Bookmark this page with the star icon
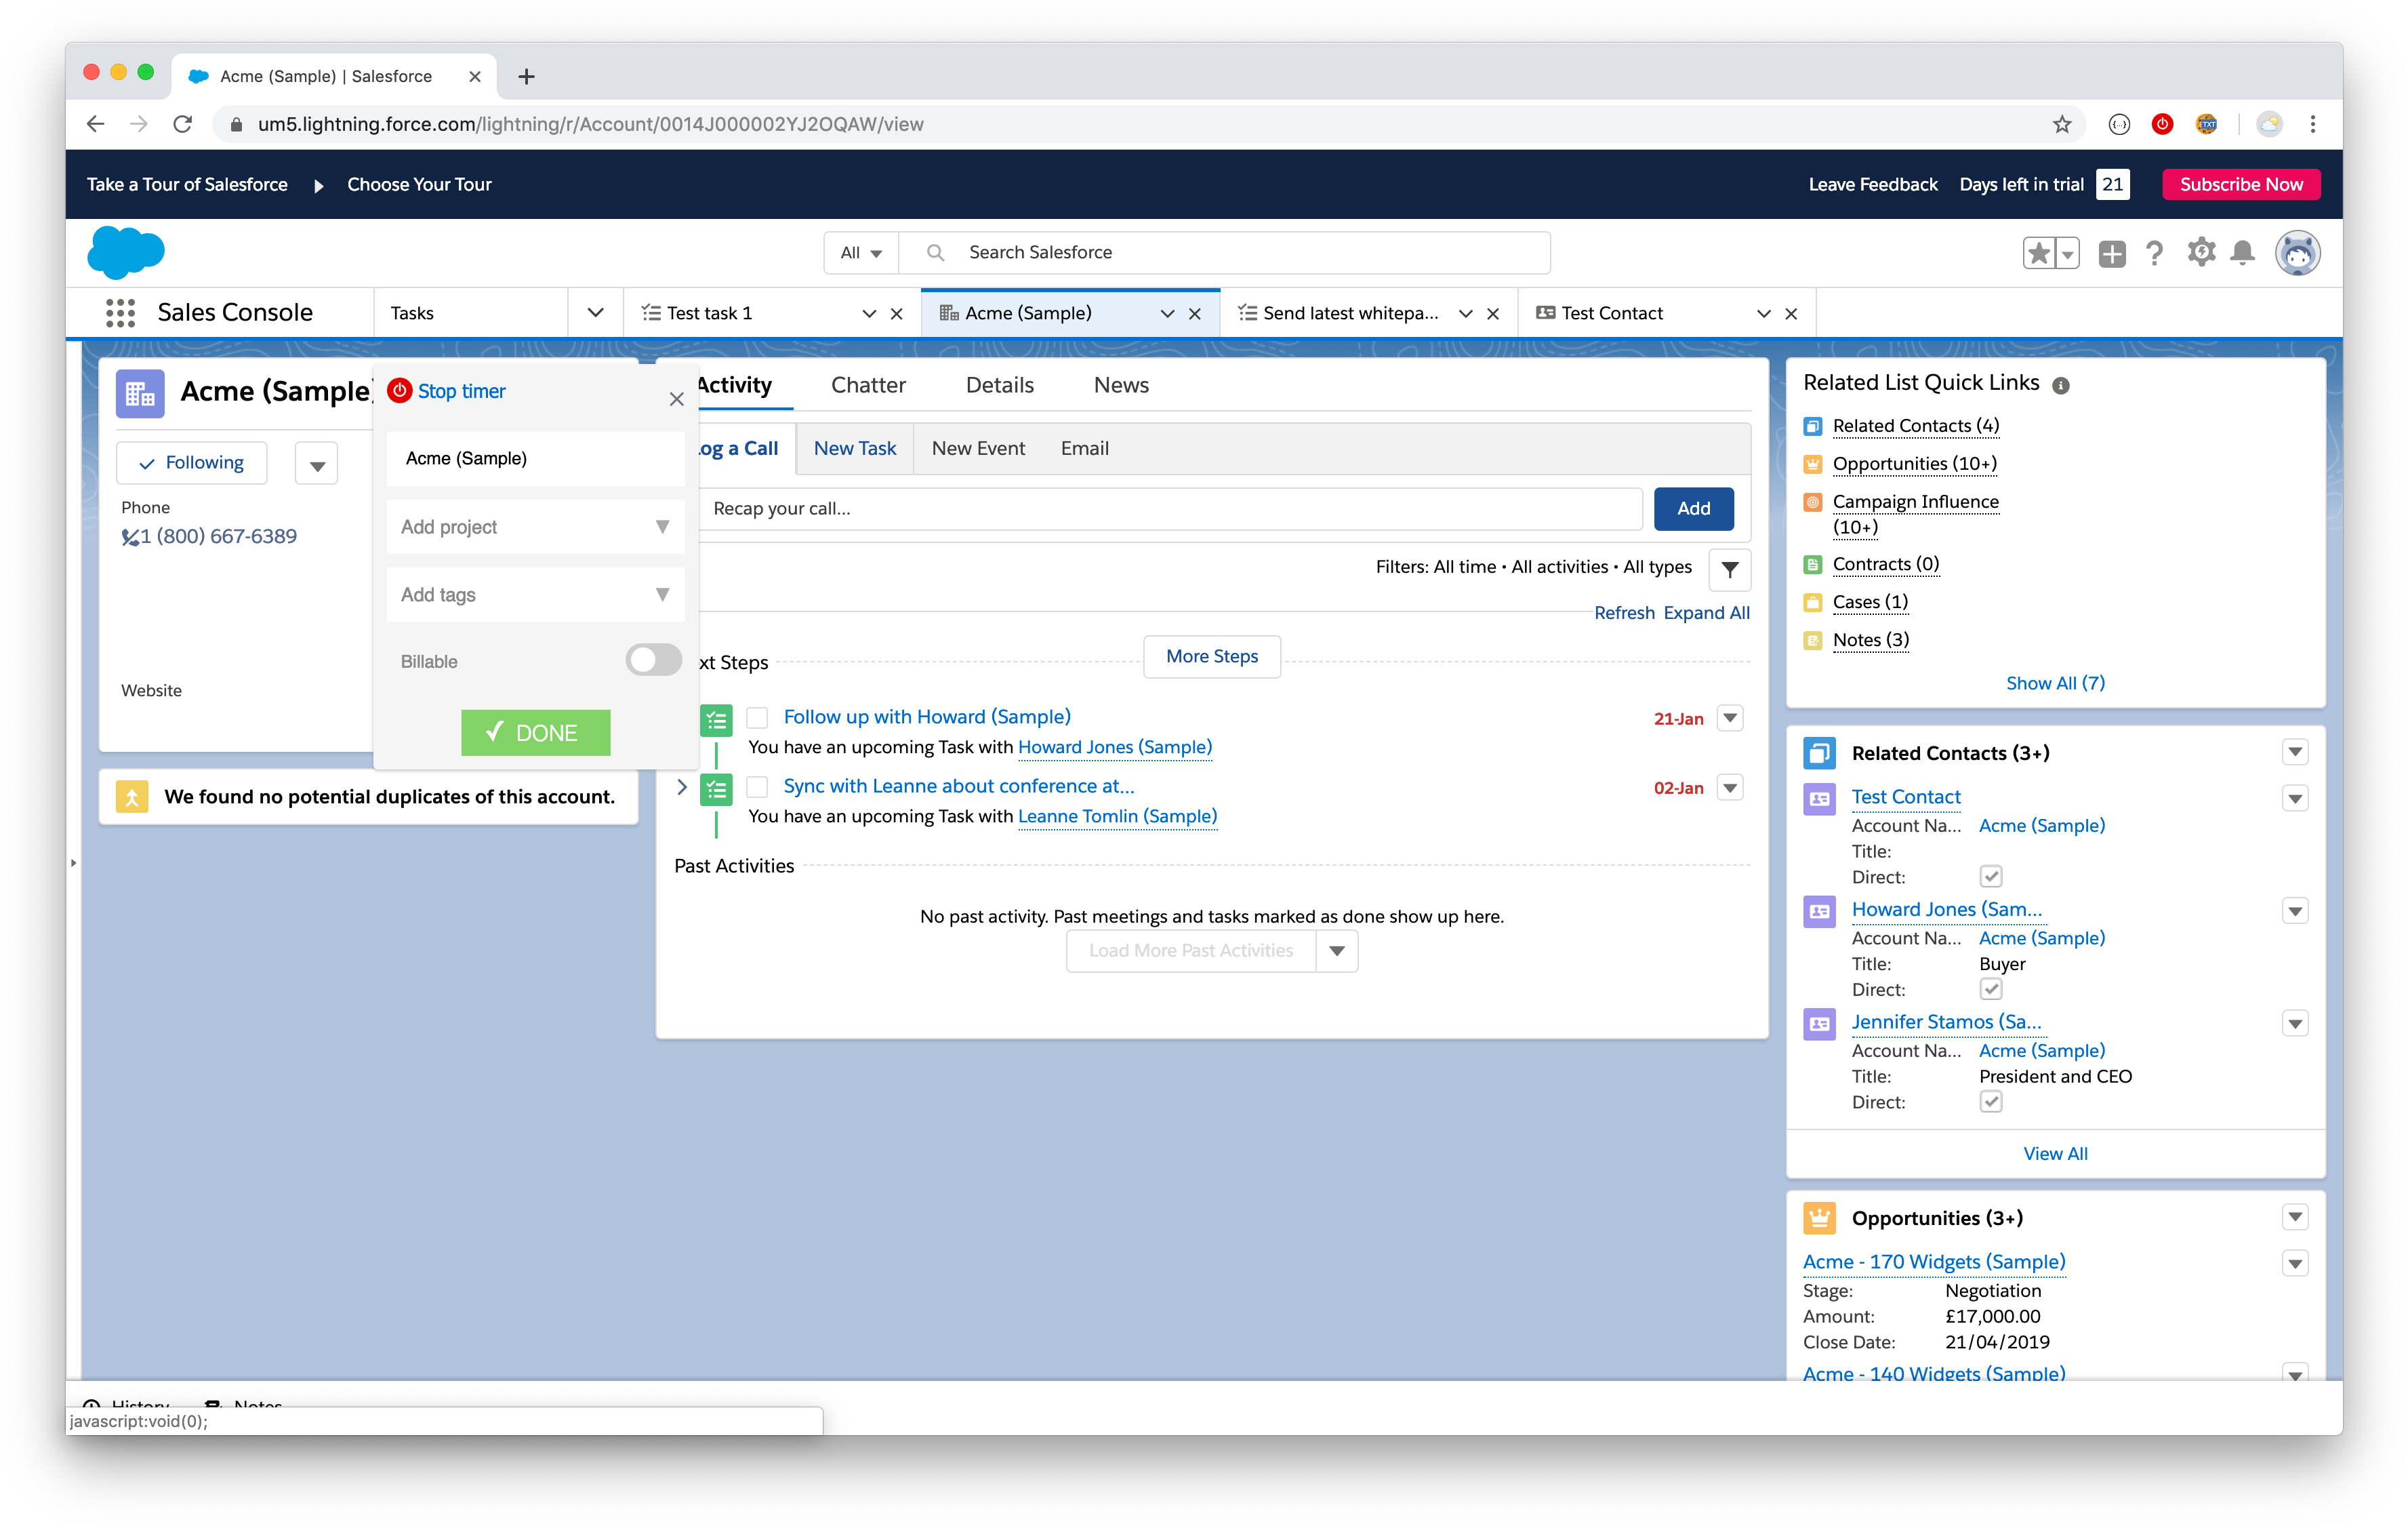This screenshot has height=1526, width=2408. click(2061, 124)
